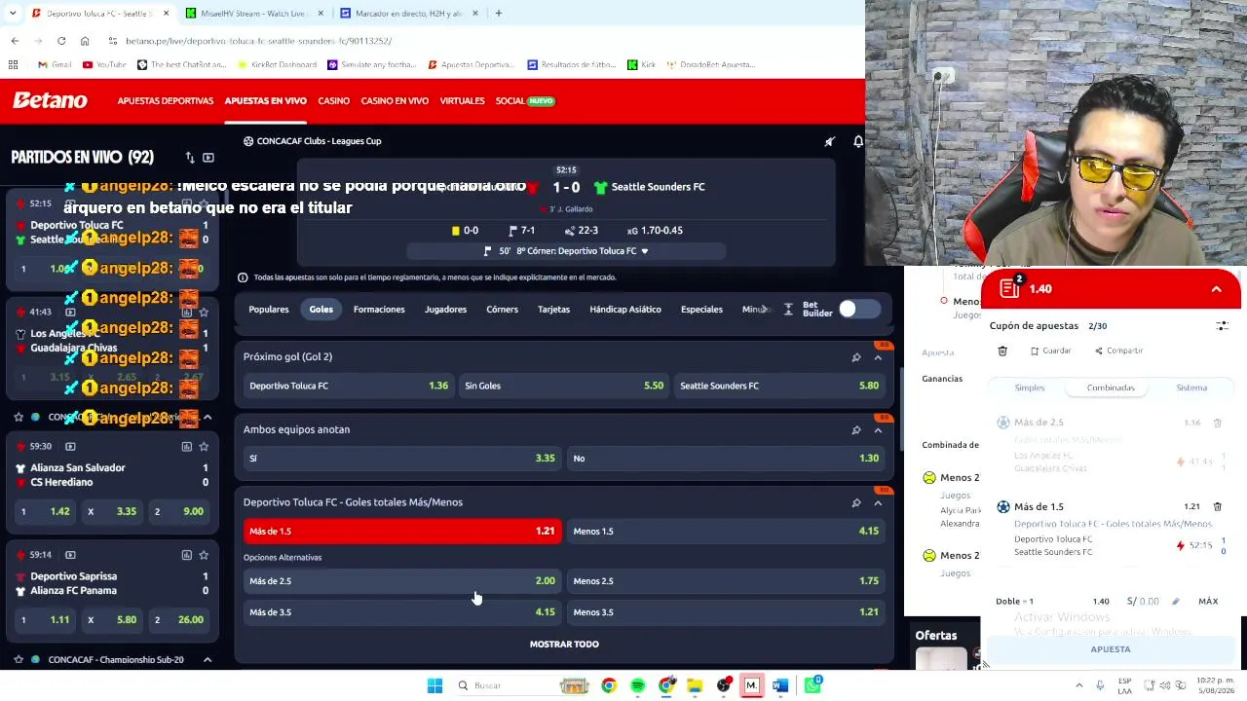The width and height of the screenshot is (1247, 701).
Task: Collapse the Ambos equipos anotan market
Action: [x=878, y=429]
